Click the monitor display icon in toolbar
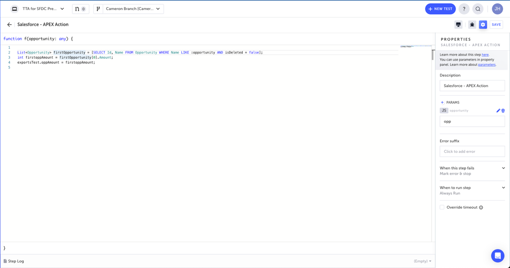Image resolution: width=510 pixels, height=268 pixels. pyautogui.click(x=458, y=25)
